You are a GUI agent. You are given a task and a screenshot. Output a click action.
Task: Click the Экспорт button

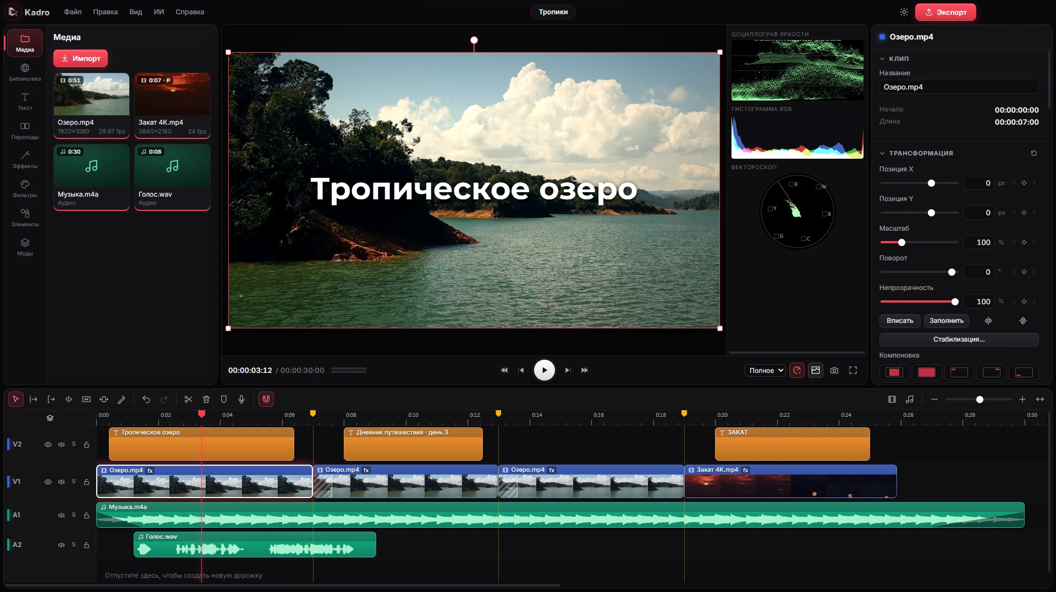(x=945, y=12)
